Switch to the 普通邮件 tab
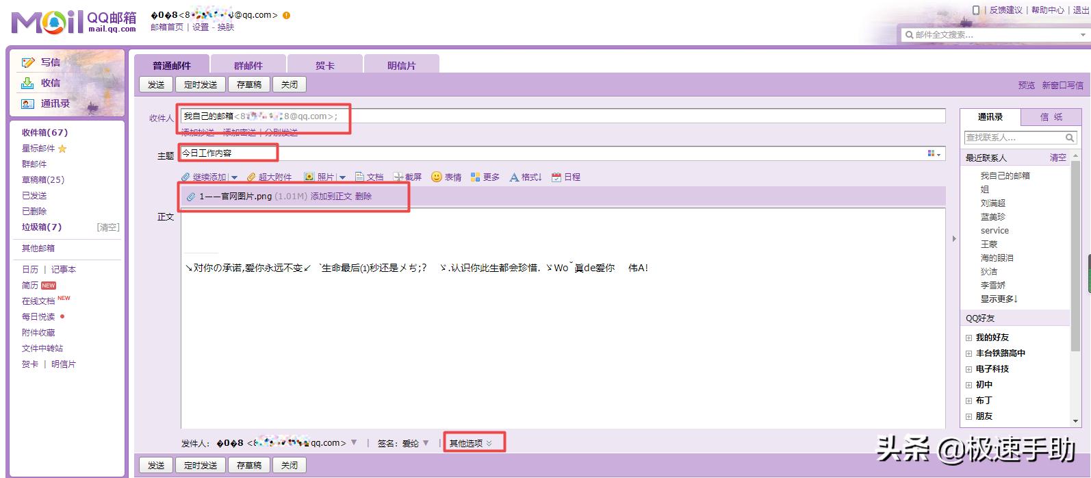The height and width of the screenshot is (478, 1091). pos(172,65)
